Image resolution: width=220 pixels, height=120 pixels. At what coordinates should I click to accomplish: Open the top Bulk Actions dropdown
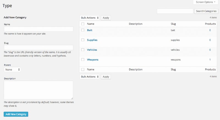pyautogui.click(x=90, y=18)
